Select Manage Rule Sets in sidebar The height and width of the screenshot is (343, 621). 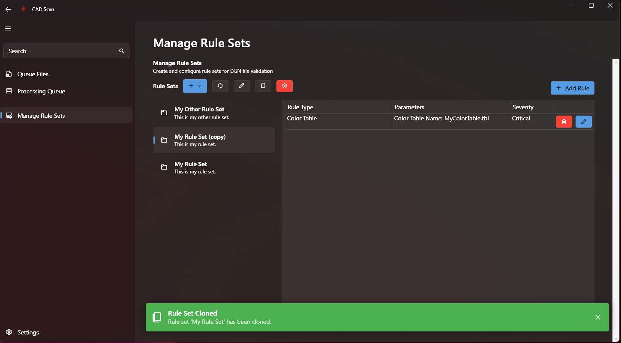[41, 116]
